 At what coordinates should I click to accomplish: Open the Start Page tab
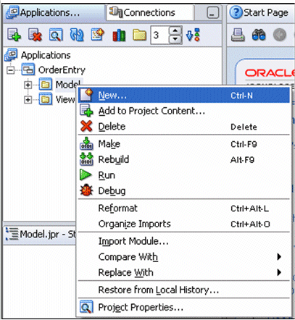(x=261, y=12)
